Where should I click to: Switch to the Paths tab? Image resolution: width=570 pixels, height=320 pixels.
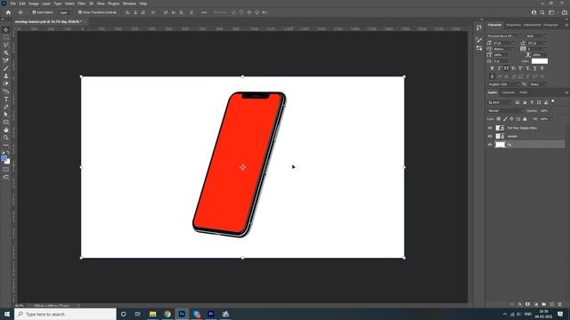coord(523,92)
